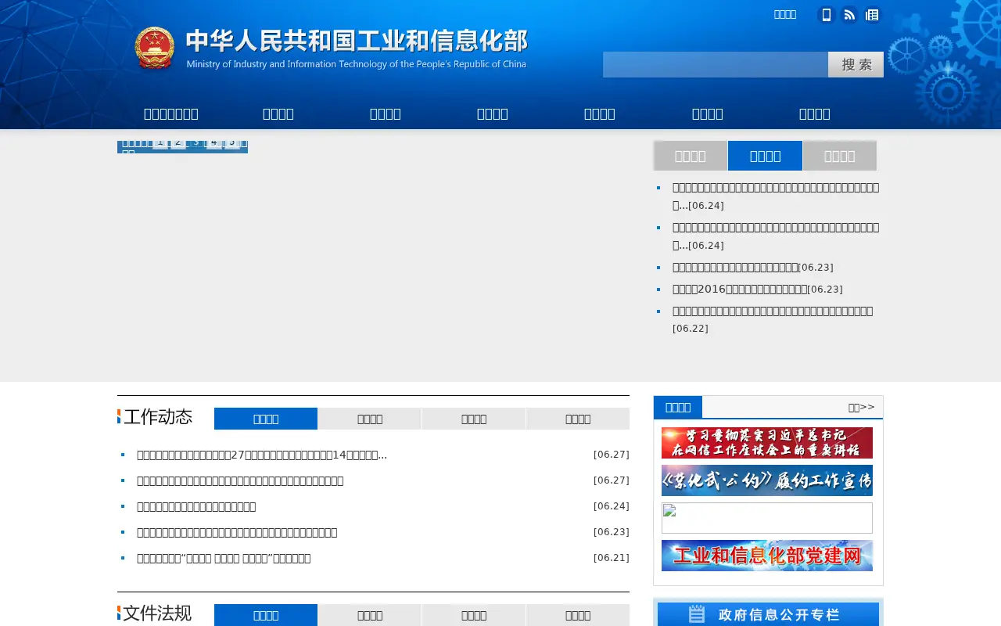Click the 工作动态 section heading
The image size is (1001, 626).
coord(157,417)
